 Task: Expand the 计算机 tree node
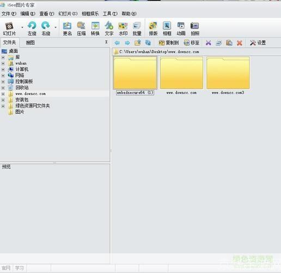pyautogui.click(x=3, y=69)
